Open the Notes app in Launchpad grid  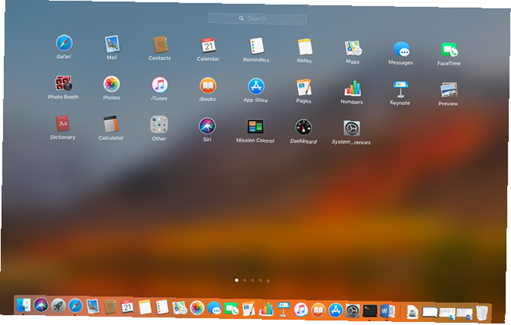(x=305, y=47)
